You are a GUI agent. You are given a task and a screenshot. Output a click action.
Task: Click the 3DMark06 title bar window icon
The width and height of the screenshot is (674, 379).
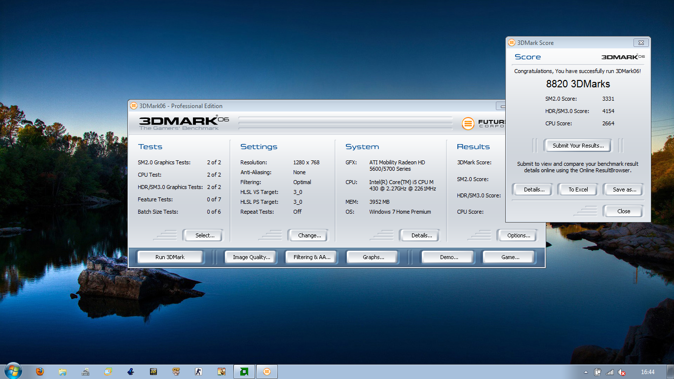134,106
